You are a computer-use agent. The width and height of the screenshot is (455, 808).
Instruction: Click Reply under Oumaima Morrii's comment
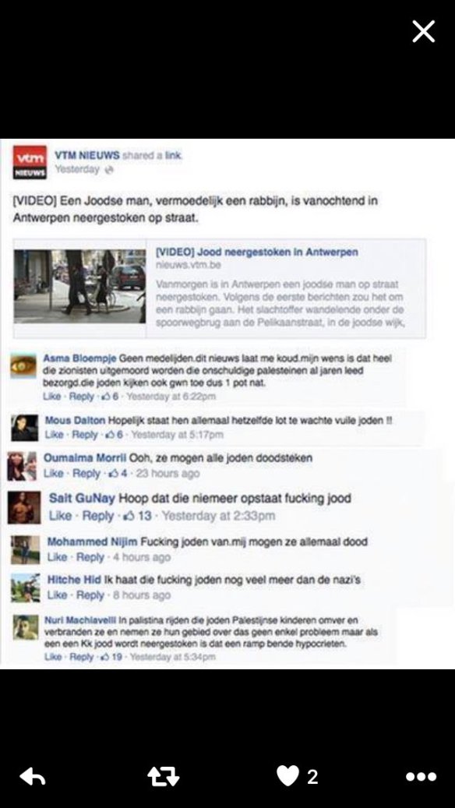86,474
